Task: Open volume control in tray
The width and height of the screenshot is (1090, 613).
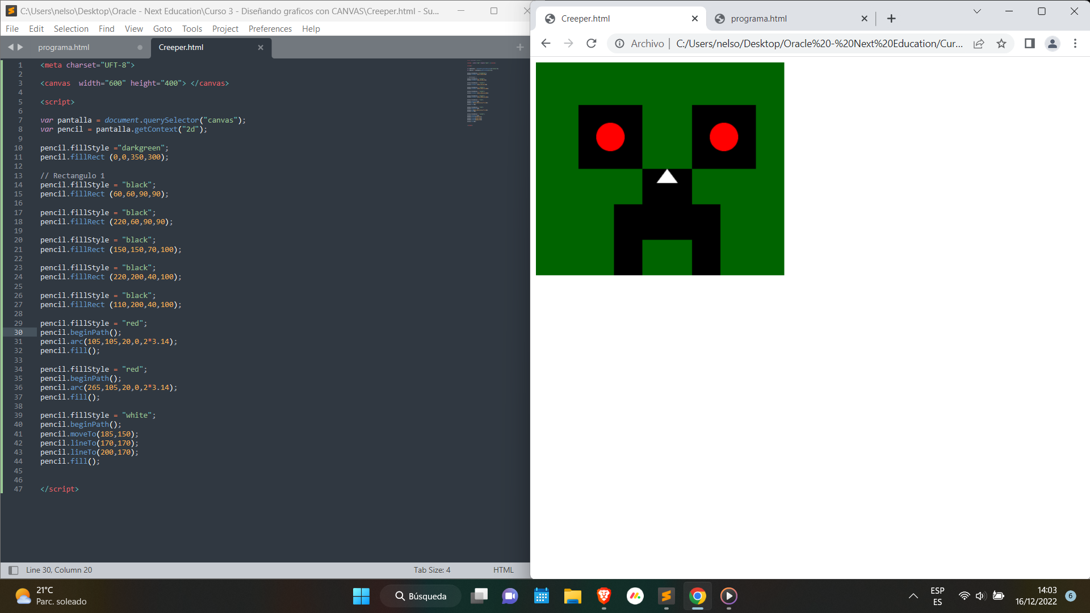Action: click(980, 596)
